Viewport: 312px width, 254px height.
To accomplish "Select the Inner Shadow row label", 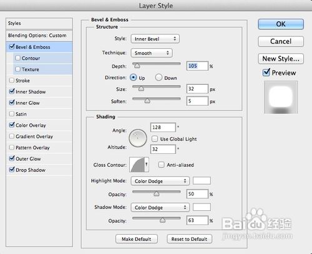I will point(31,92).
